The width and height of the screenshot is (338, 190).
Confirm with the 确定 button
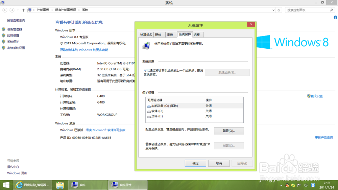click(x=195, y=163)
